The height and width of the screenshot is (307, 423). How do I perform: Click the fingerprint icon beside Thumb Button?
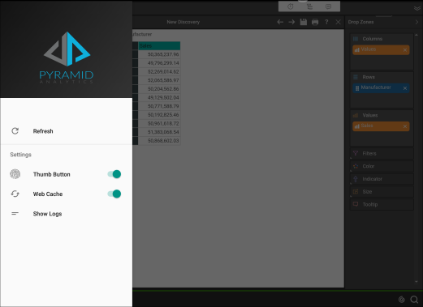coord(15,174)
